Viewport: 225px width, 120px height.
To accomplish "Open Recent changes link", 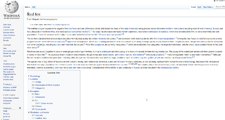I will (9, 53).
